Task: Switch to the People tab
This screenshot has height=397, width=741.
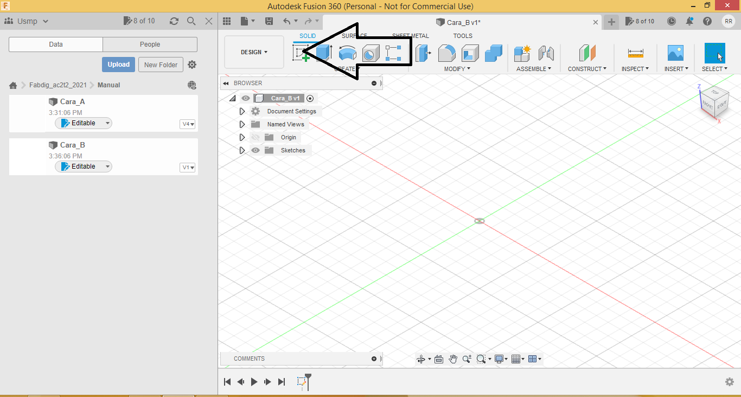Action: [x=150, y=44]
